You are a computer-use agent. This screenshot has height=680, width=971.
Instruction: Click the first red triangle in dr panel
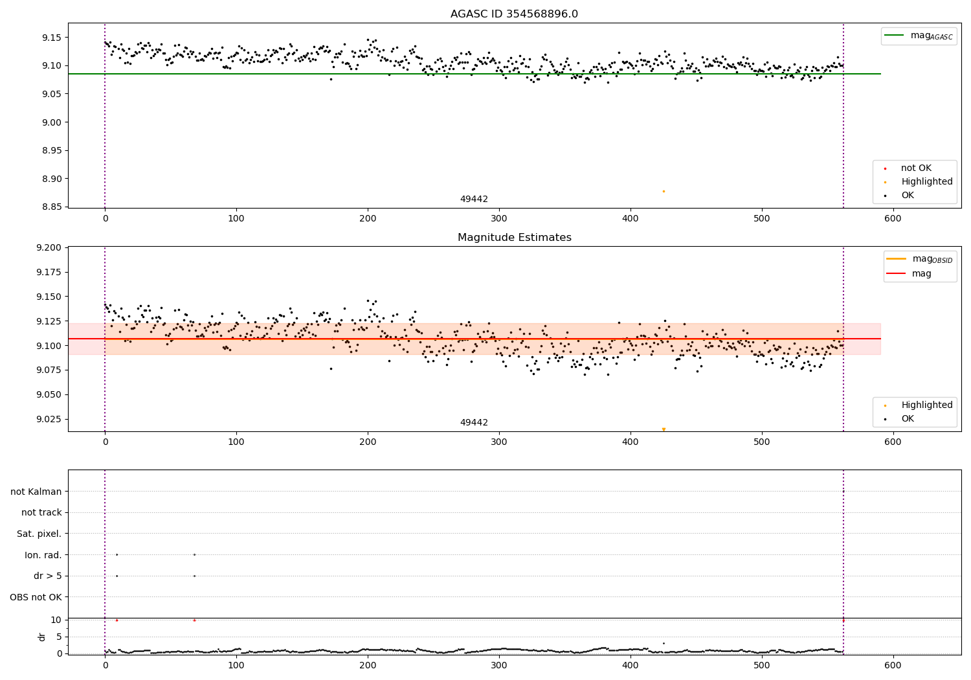(117, 620)
